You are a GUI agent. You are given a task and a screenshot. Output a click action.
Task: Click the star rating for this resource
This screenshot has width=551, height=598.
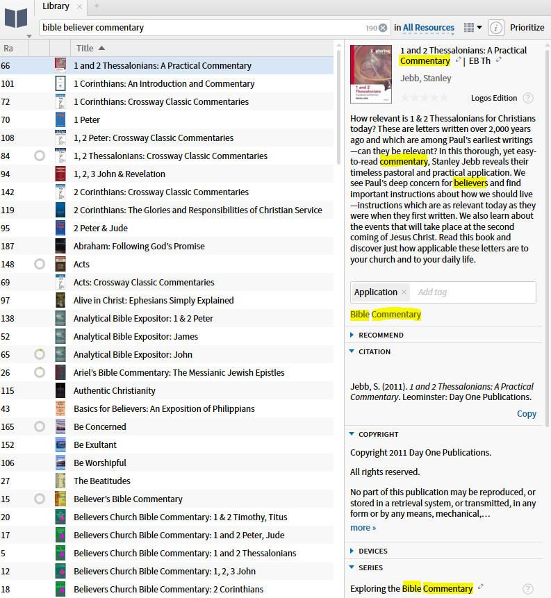[425, 98]
